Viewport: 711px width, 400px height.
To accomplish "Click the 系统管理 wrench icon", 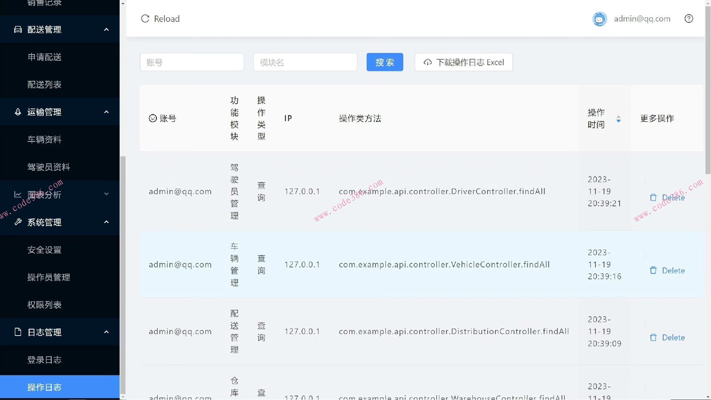I will [x=18, y=222].
